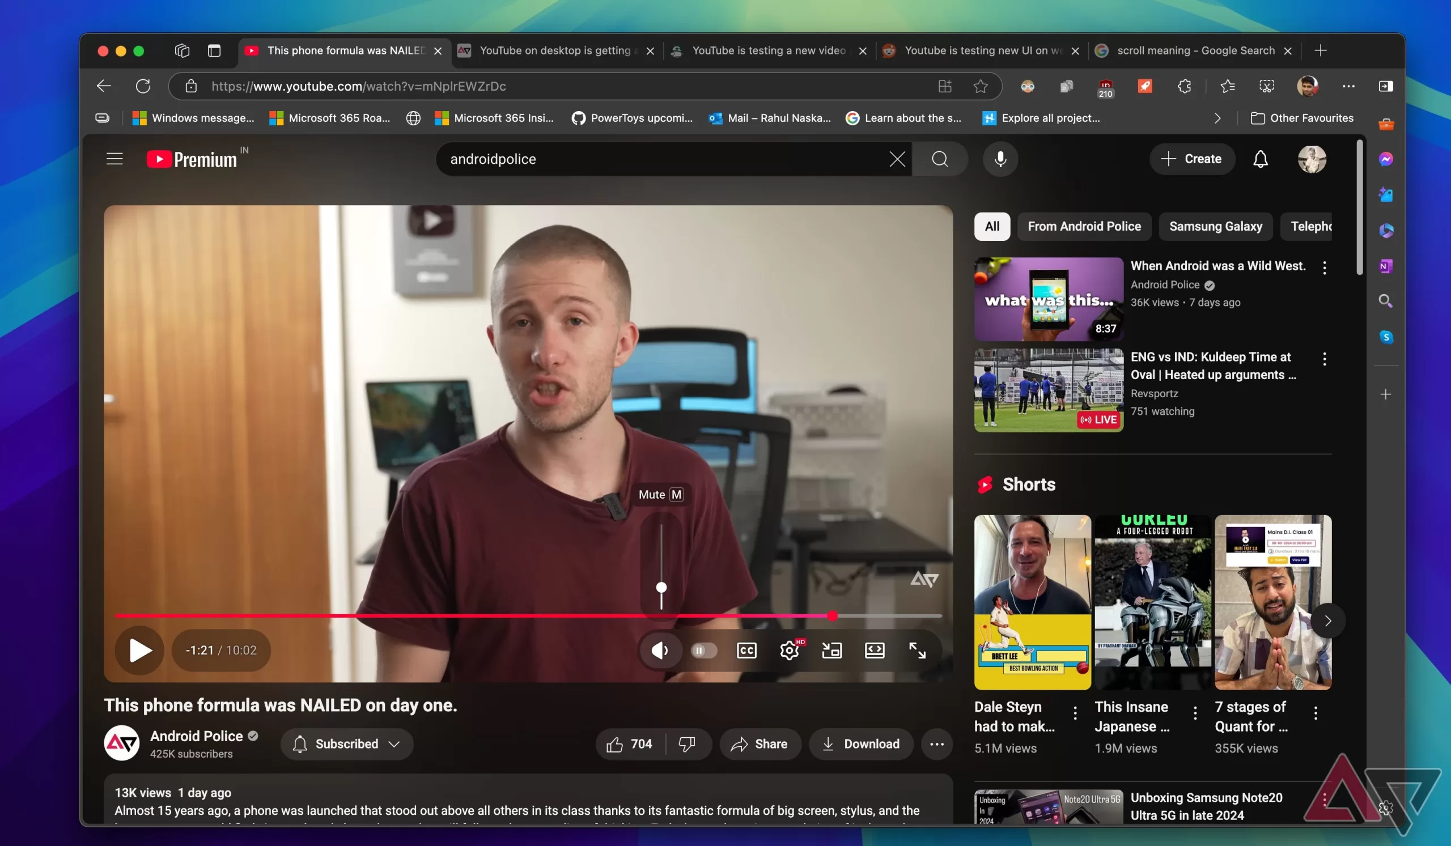Expand video to full screen
Viewport: 1451px width, 846px height.
(x=917, y=651)
